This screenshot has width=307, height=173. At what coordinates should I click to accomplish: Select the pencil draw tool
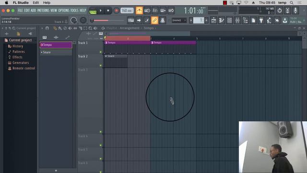pyautogui.click(x=55, y=28)
